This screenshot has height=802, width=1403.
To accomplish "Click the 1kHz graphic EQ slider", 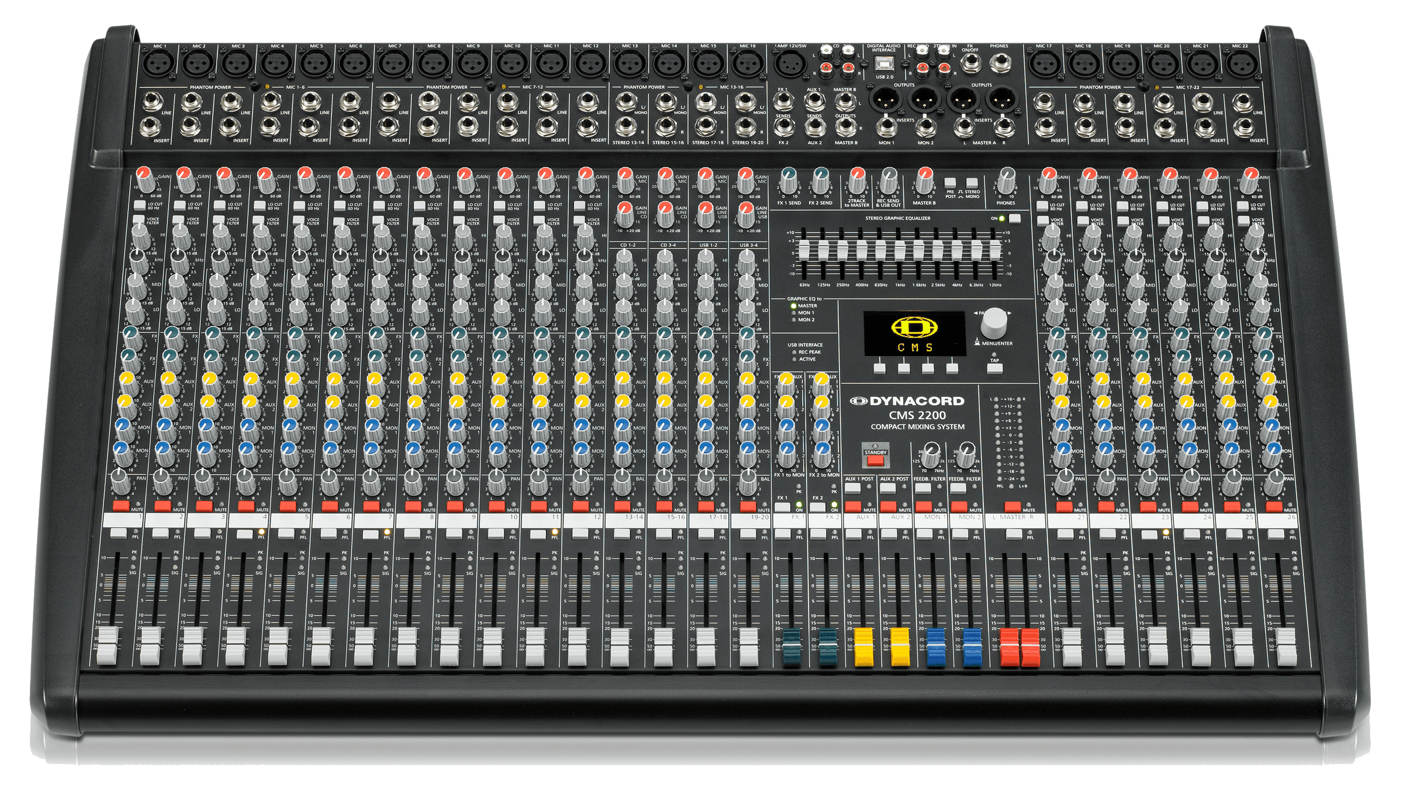I will pyautogui.click(x=900, y=250).
